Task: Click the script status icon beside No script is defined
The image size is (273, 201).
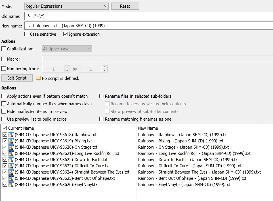Action: tap(38, 78)
